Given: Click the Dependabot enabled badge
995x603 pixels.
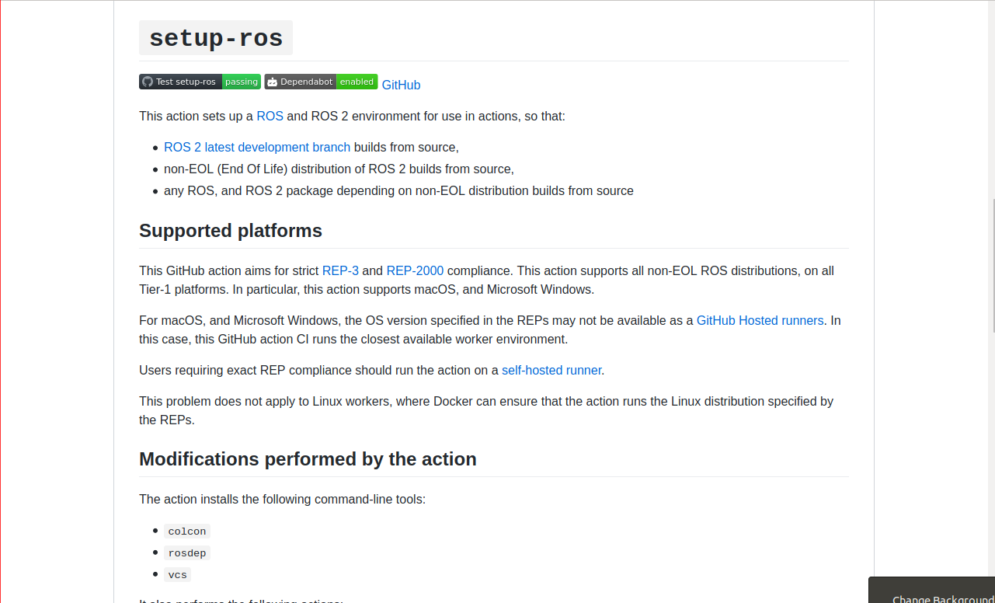Looking at the screenshot, I should [321, 82].
